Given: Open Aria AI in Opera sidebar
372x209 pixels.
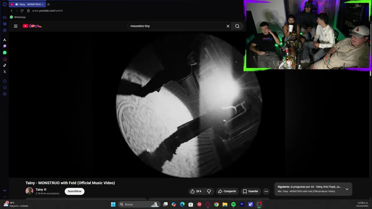Looking at the screenshot, I should (x=5, y=40).
